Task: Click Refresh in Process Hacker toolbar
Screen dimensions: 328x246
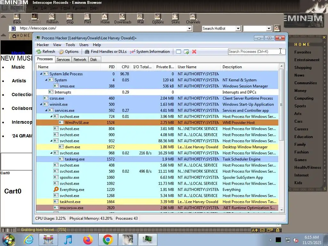Action: click(x=45, y=52)
